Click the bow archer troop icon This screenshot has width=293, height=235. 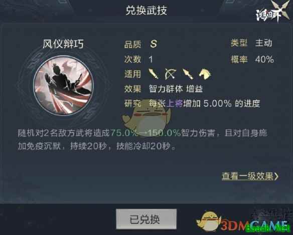pyautogui.click(x=171, y=74)
